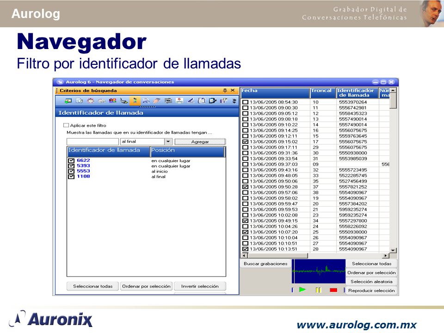The width and height of the screenshot is (444, 333).
Task: Pin the Criterios de búsqueda panel
Action: click(x=225, y=90)
